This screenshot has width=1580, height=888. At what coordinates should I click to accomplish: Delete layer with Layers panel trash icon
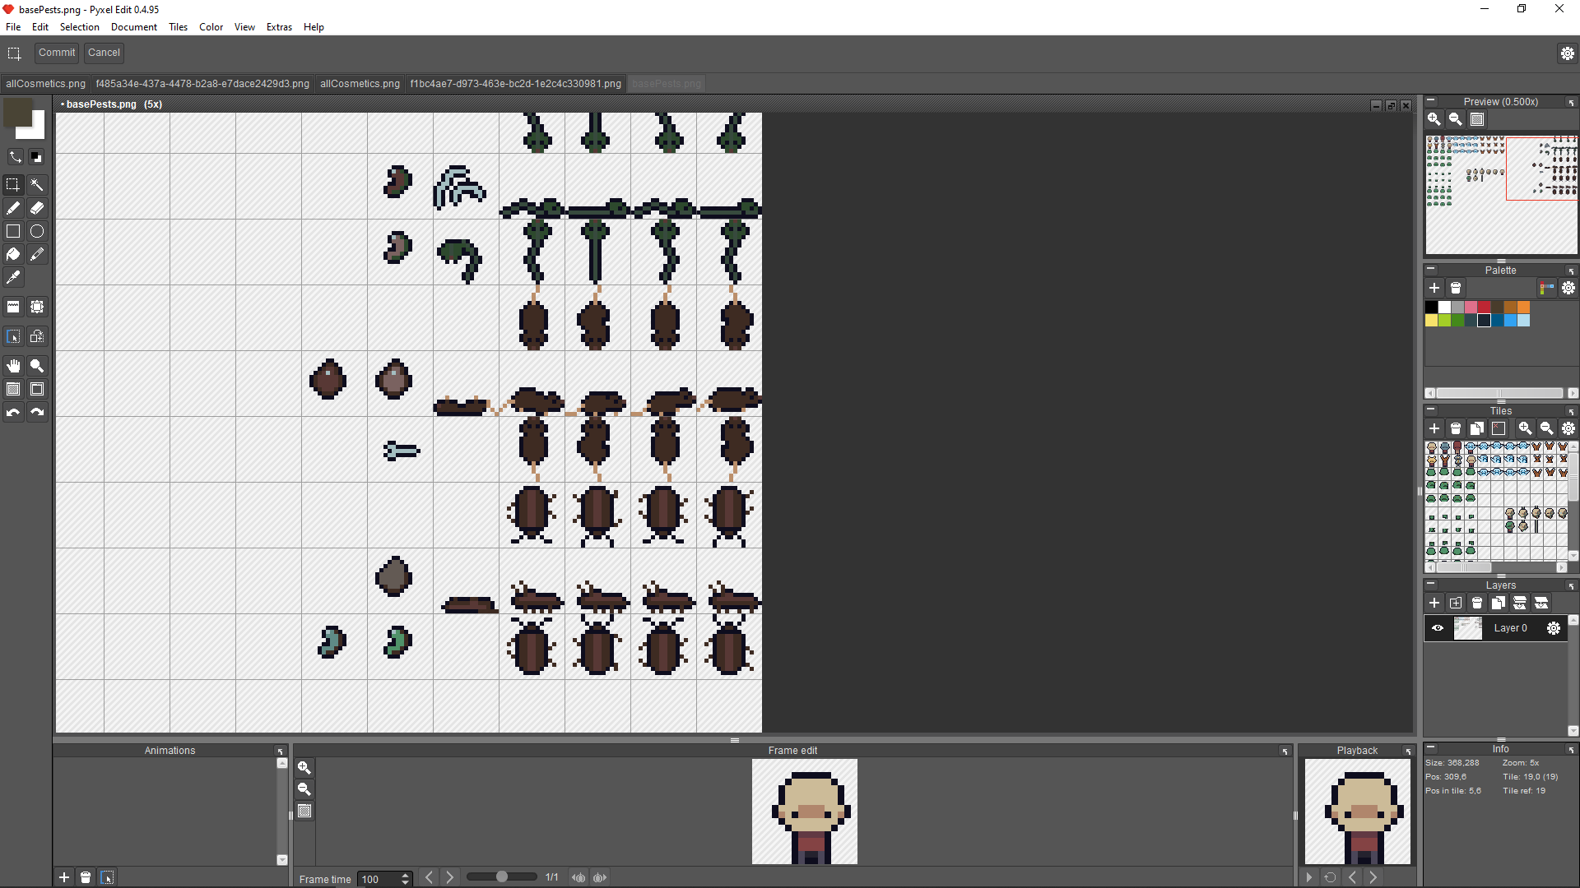point(1477,604)
